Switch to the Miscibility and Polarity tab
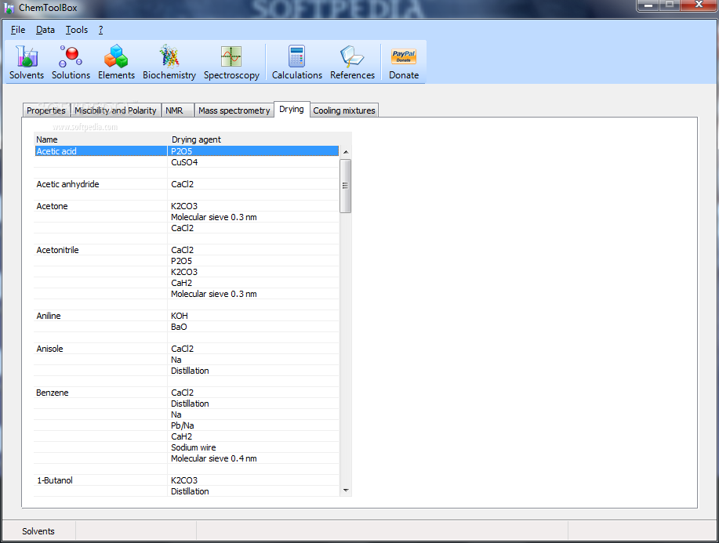This screenshot has height=543, width=719. [x=115, y=110]
